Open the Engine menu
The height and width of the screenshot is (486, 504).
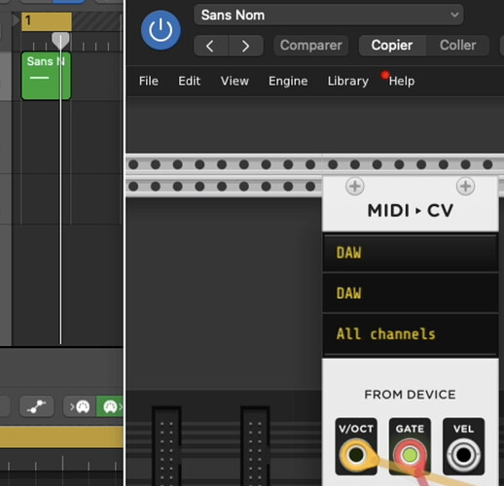[288, 81]
